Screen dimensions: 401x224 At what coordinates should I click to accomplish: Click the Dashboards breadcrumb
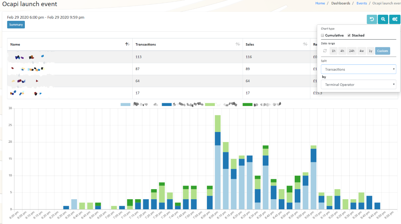coord(340,3)
